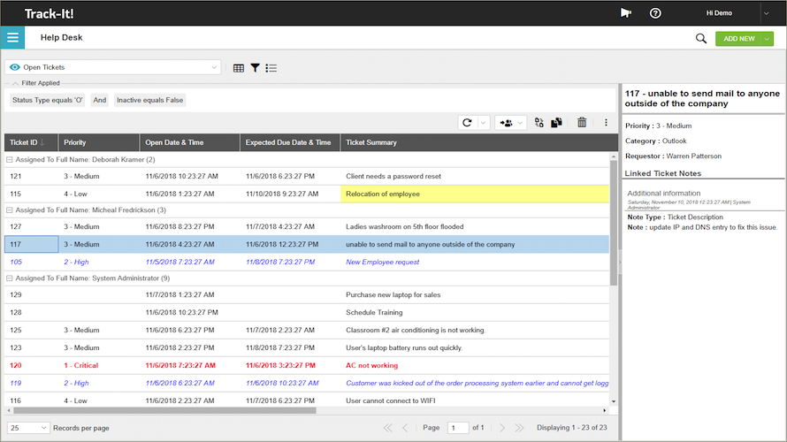Delete ticket with trash can icon
This screenshot has width=787, height=442.
[582, 123]
